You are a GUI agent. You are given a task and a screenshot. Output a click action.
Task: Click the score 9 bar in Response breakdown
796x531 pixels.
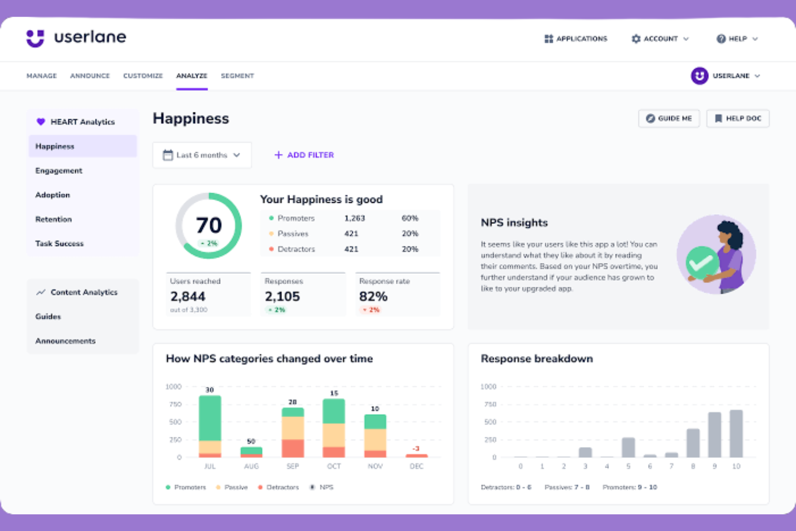[x=714, y=435]
